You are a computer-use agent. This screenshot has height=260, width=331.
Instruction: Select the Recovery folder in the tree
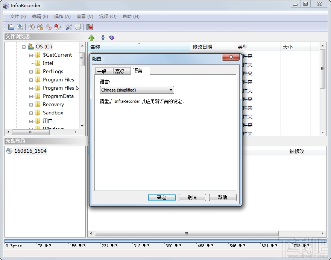point(54,104)
